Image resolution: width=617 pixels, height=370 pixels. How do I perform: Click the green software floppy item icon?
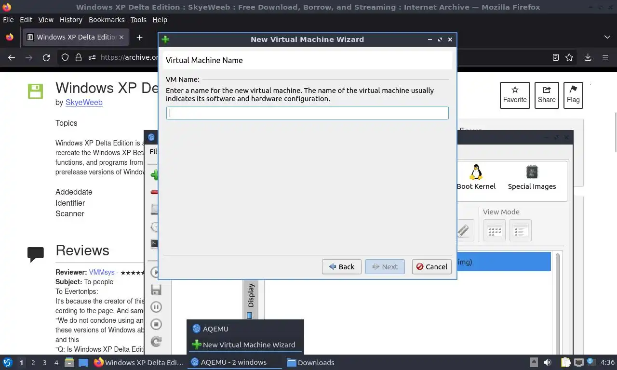pyautogui.click(x=35, y=91)
